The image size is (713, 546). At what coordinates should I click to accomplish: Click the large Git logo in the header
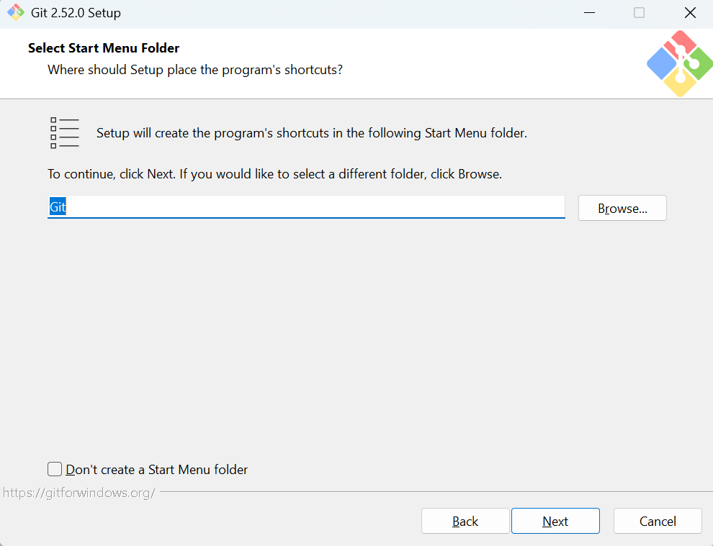(x=680, y=63)
